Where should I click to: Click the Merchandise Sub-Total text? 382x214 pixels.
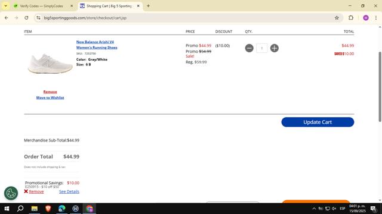[x=45, y=140]
